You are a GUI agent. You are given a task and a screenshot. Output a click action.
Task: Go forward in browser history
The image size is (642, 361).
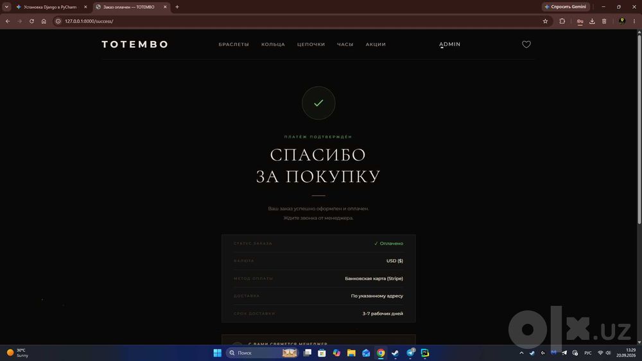pos(20,21)
